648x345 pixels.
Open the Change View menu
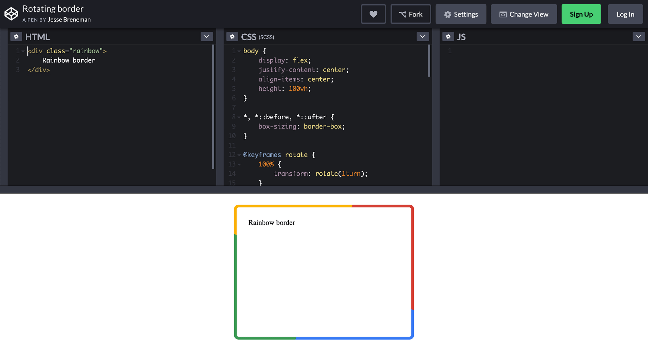pyautogui.click(x=524, y=14)
